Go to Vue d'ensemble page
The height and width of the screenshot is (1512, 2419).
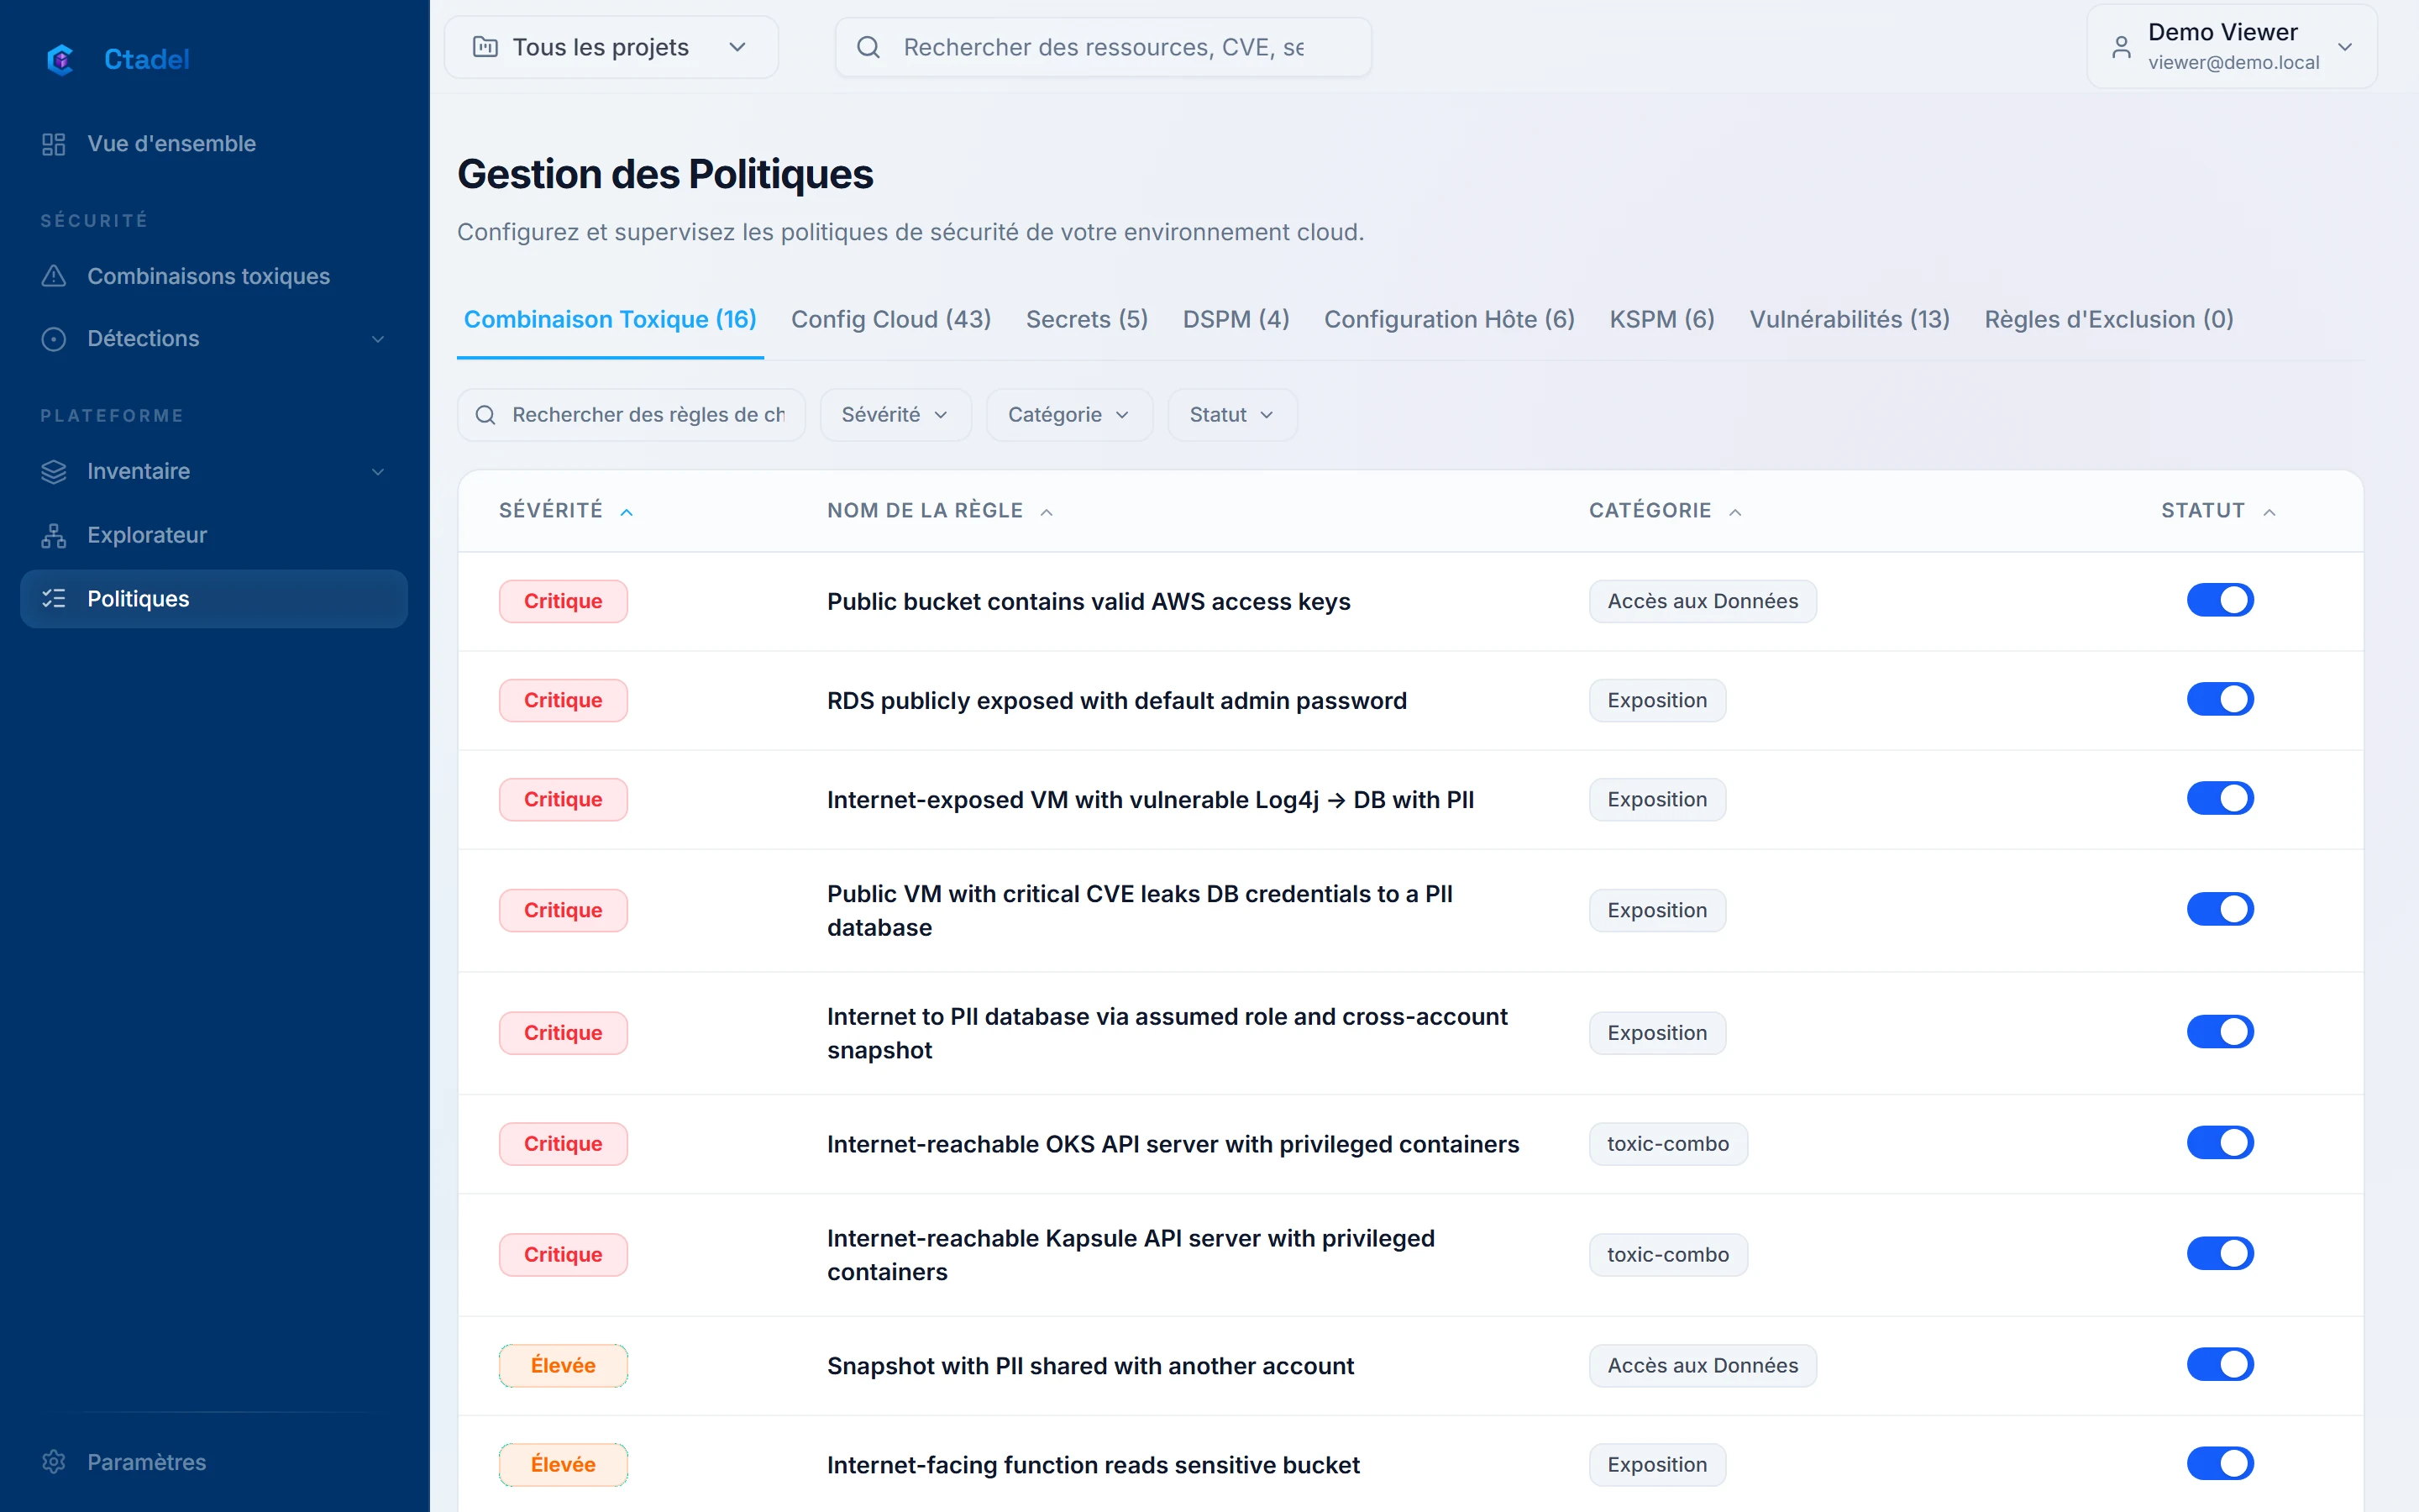pos(214,144)
